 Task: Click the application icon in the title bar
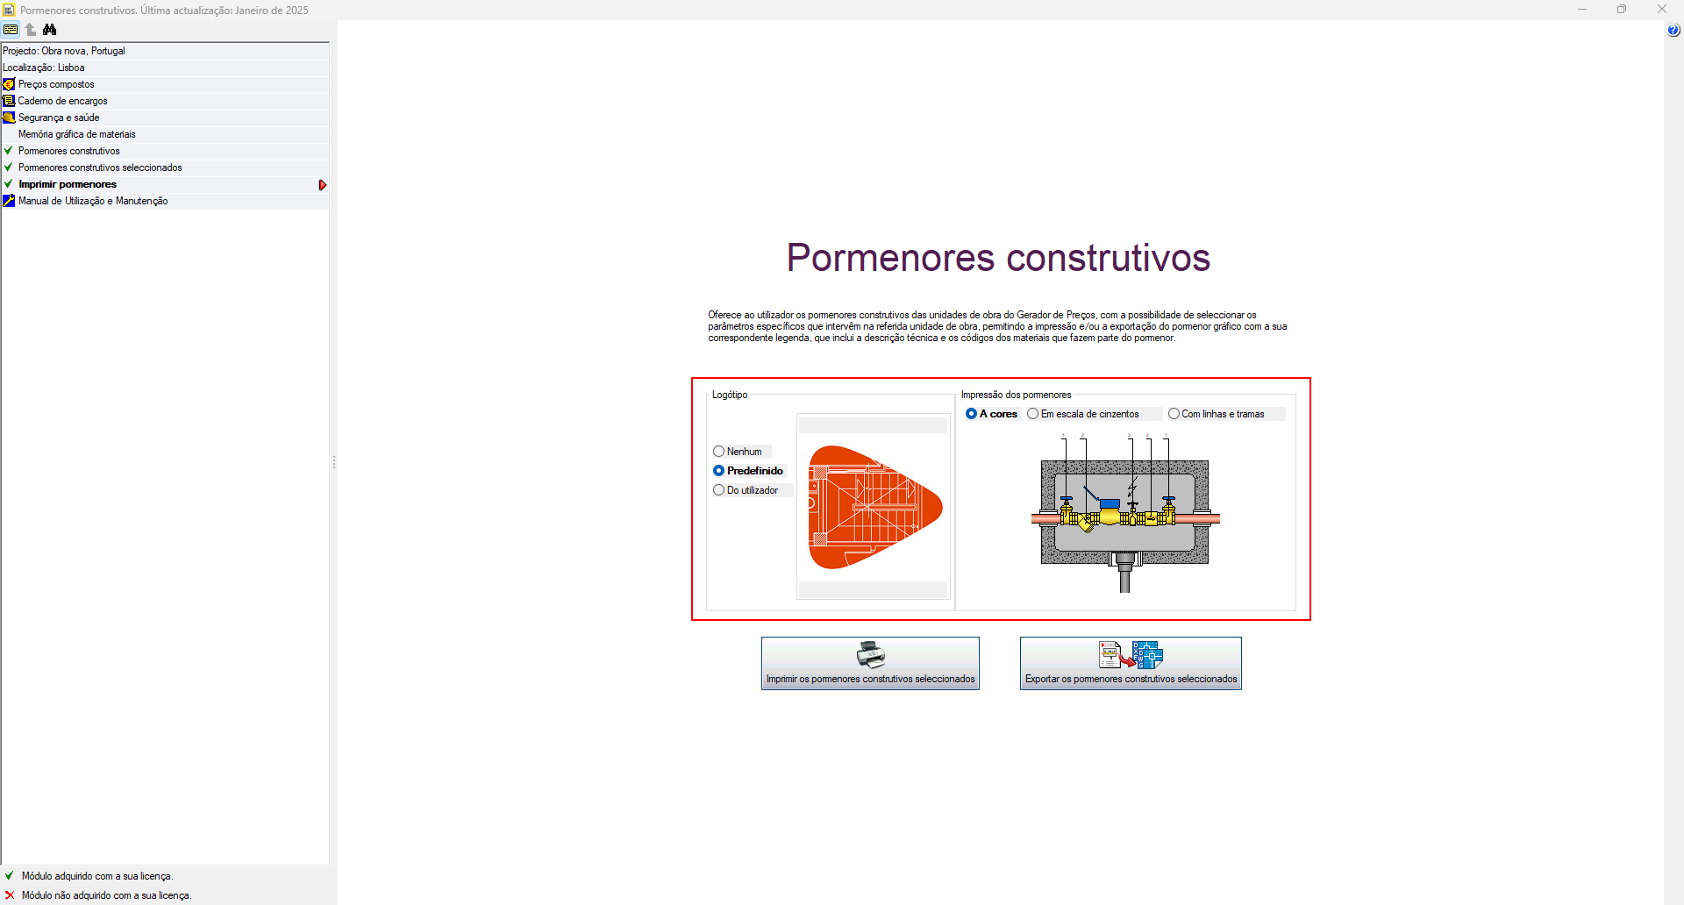point(9,10)
